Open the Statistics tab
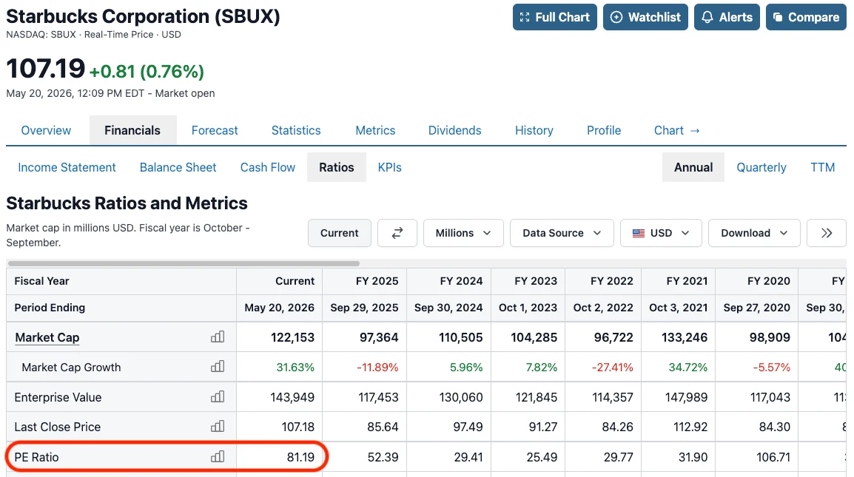The height and width of the screenshot is (477, 854). [296, 131]
